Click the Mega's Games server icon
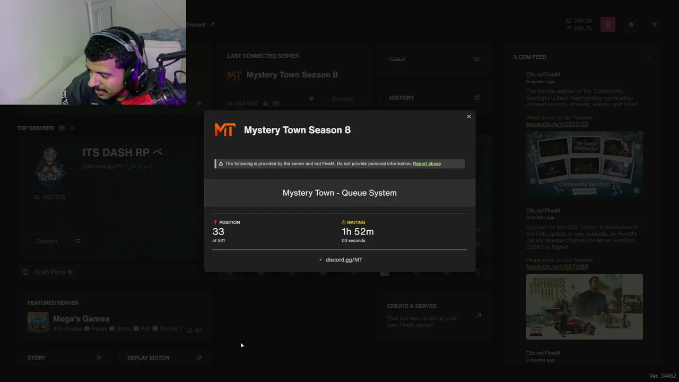The height and width of the screenshot is (382, 679). click(x=38, y=322)
